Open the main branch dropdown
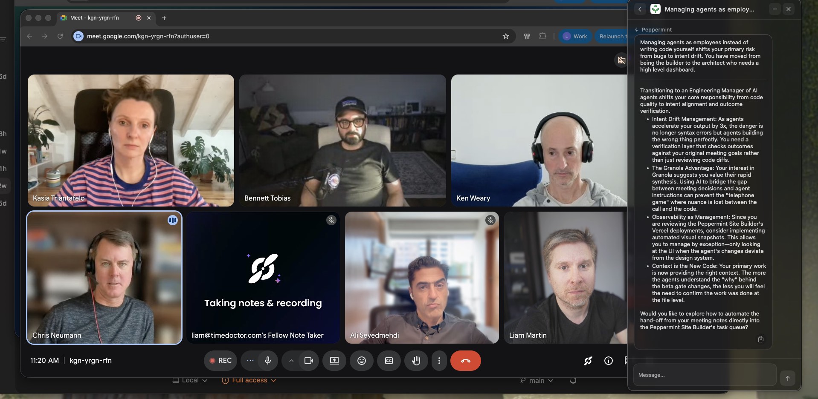Image resolution: width=818 pixels, height=399 pixels. tap(536, 380)
